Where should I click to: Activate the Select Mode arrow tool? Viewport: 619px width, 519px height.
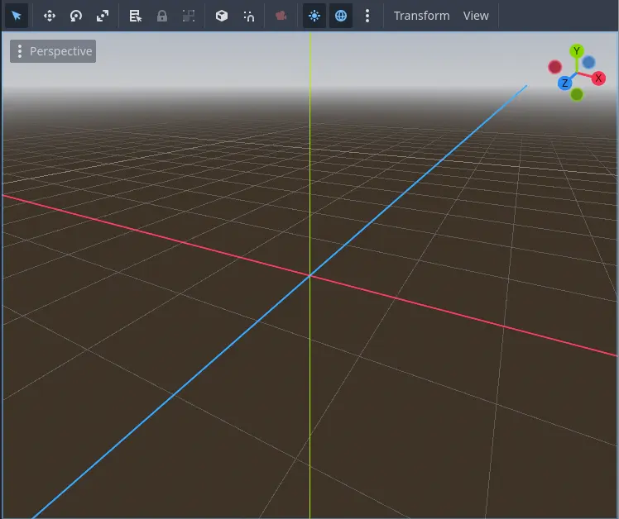pos(16,16)
